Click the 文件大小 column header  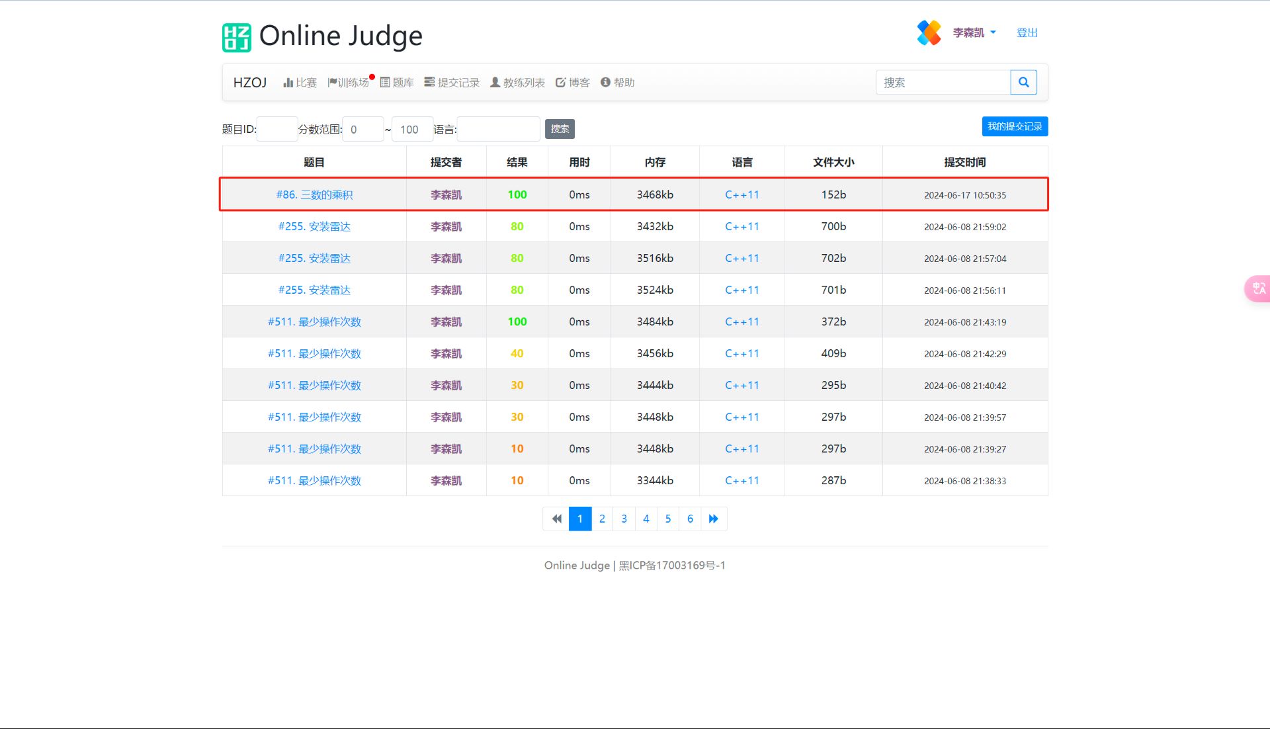(833, 162)
